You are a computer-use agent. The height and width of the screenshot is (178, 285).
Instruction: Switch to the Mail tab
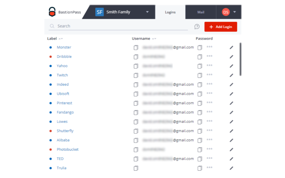tap(201, 12)
